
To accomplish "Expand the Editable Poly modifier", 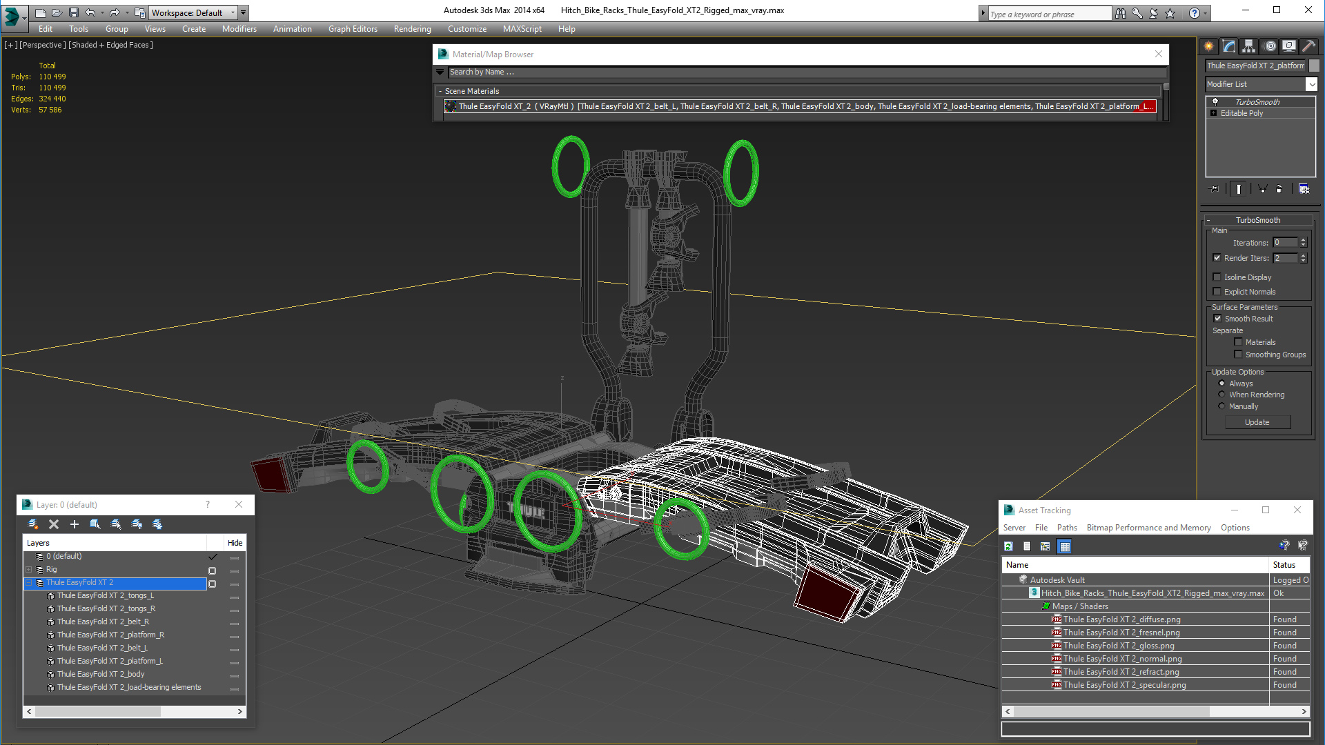I will click(x=1214, y=113).
